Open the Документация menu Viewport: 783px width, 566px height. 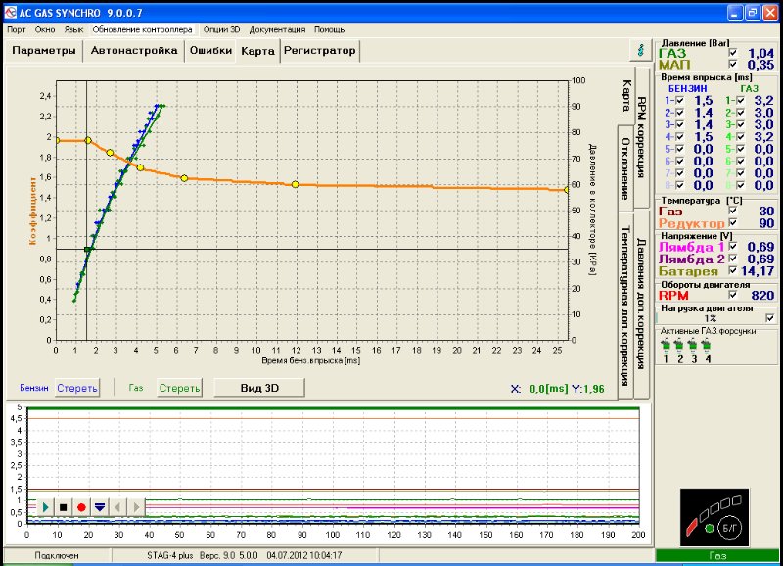coord(277,29)
